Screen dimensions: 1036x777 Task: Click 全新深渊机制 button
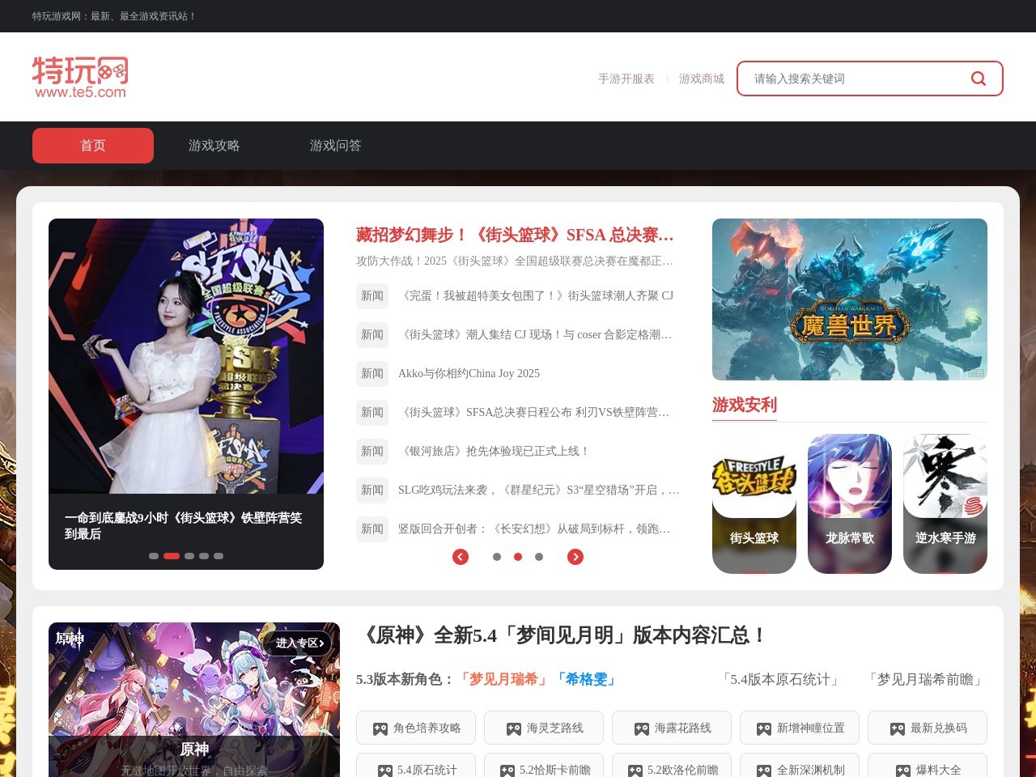point(800,766)
